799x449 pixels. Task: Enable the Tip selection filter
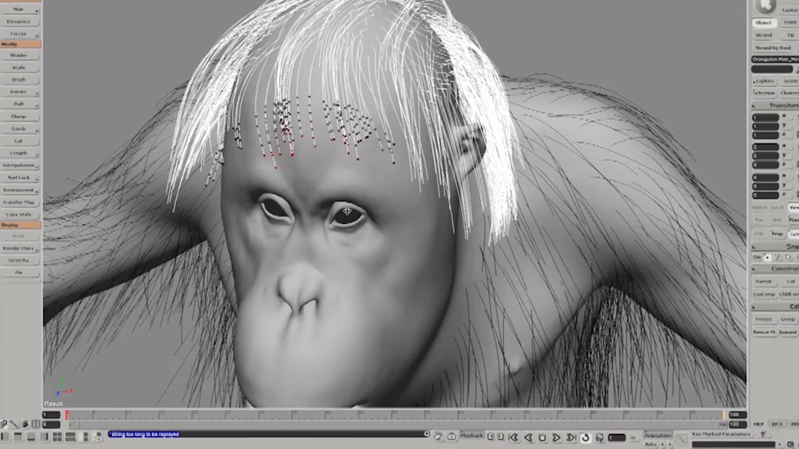(790, 35)
